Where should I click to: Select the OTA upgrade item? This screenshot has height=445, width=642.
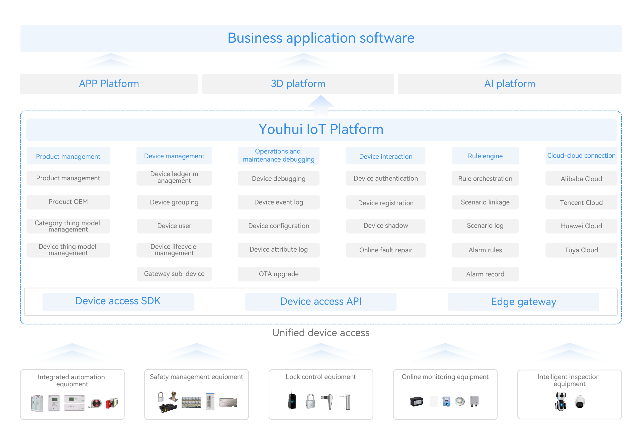(278, 274)
